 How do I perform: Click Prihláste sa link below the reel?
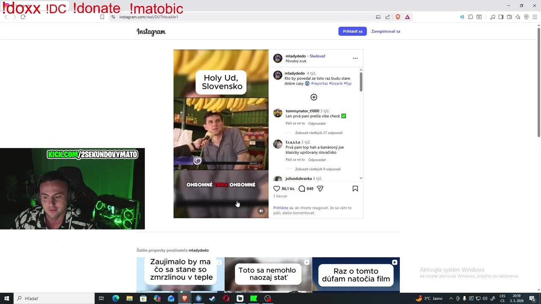[x=283, y=208]
